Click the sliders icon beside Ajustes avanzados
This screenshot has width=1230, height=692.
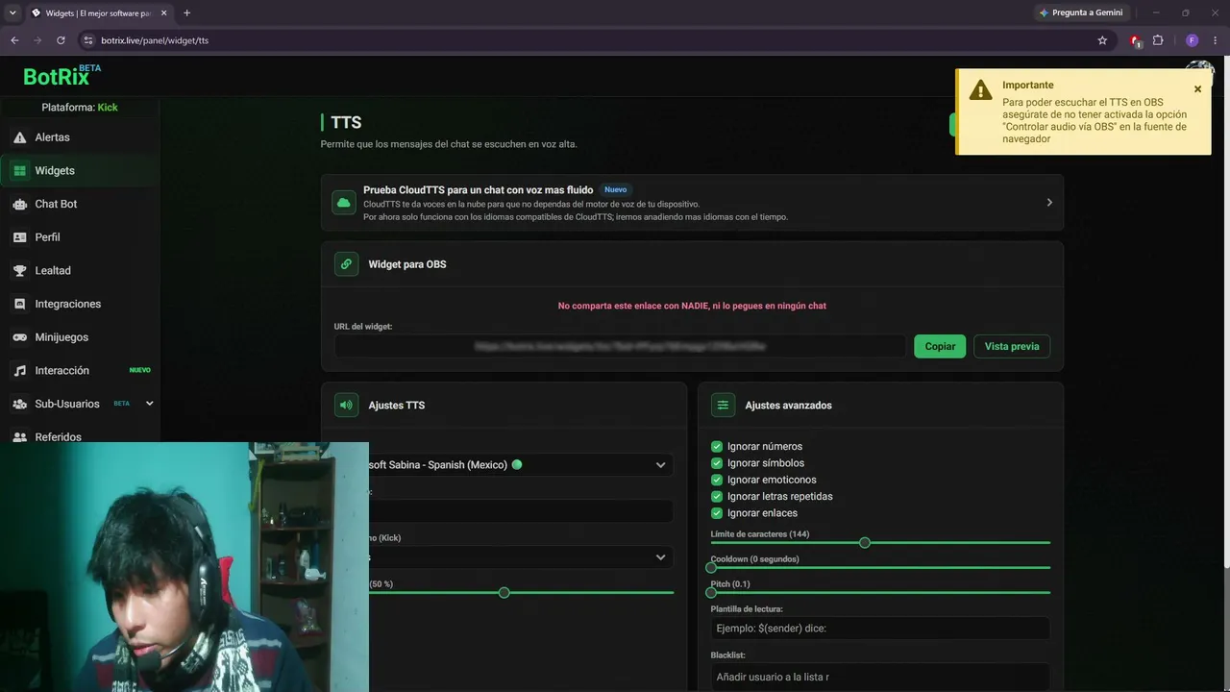(x=723, y=405)
